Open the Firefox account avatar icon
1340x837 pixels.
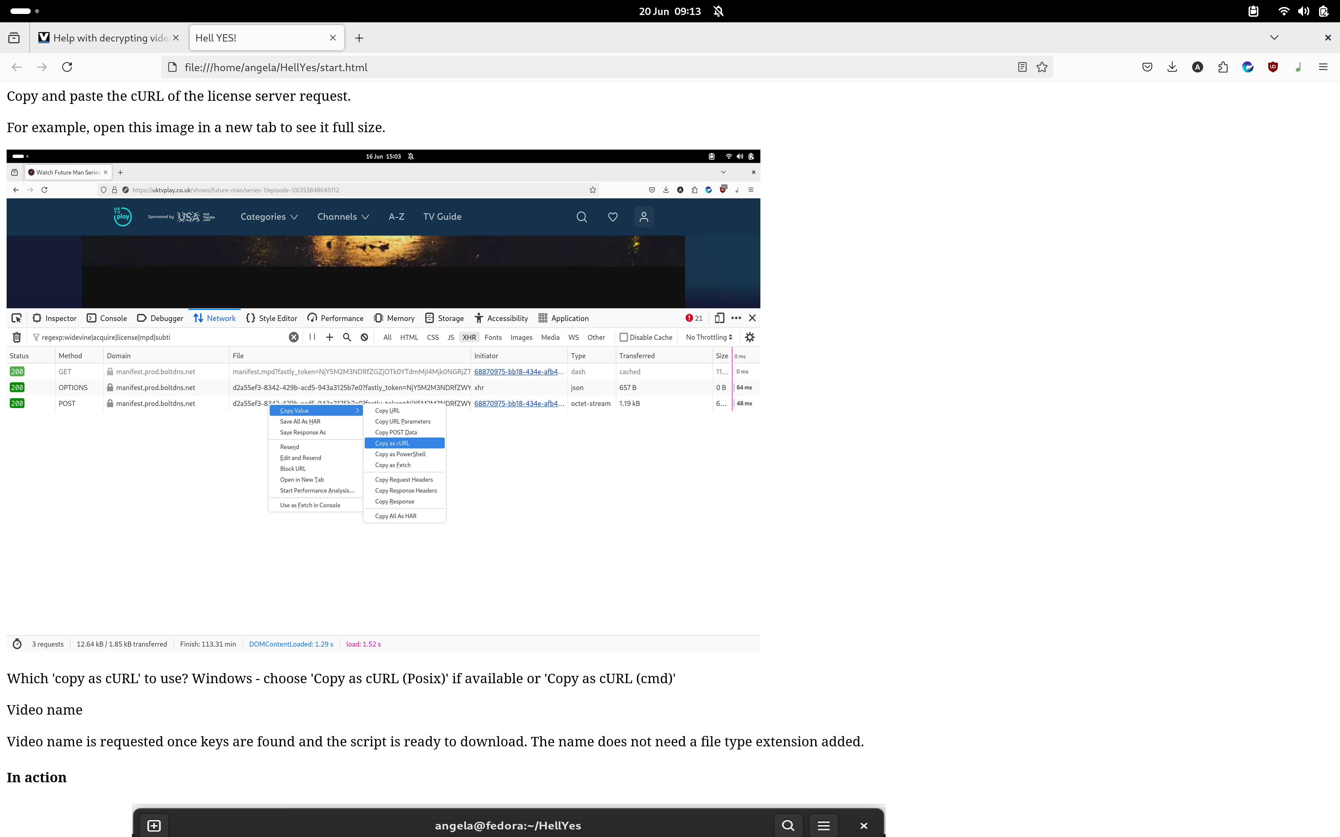(x=1197, y=67)
